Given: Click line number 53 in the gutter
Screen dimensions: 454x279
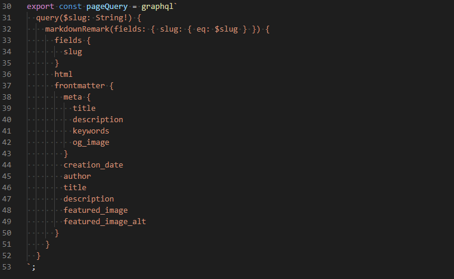Looking at the screenshot, I should click(x=7, y=266).
